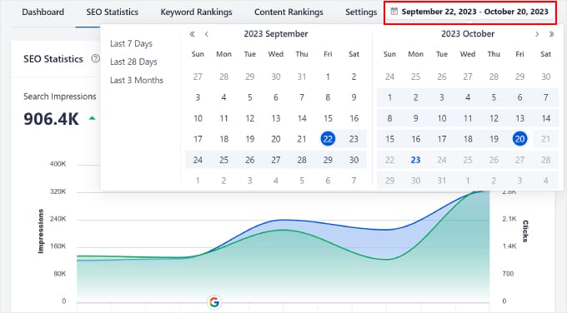Click the Google logo marker on chart

214,302
